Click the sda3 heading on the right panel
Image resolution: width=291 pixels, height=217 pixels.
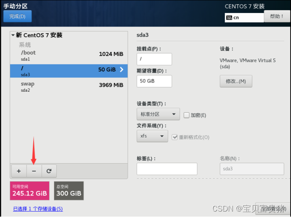tap(143, 35)
